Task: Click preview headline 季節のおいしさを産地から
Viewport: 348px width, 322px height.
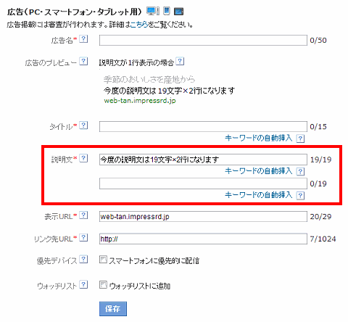Action: (149, 79)
